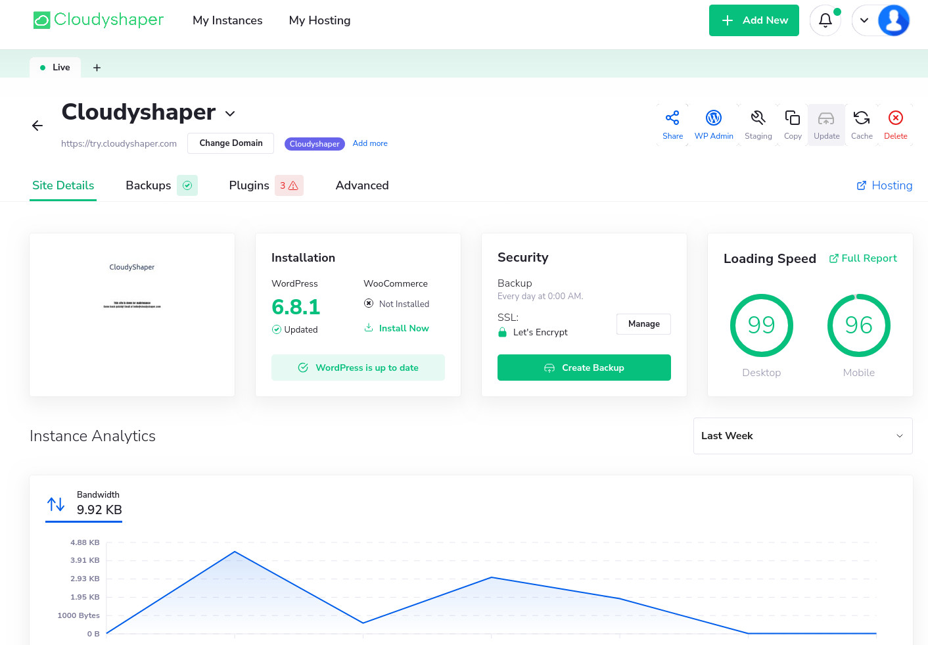Open the Share options icon
The height and width of the screenshot is (645, 928).
click(672, 124)
